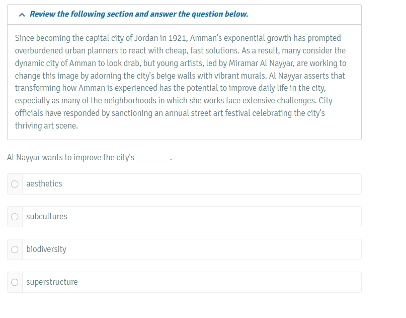Click the 'subcultures' answer label text
This screenshot has width=406, height=318.
[47, 217]
